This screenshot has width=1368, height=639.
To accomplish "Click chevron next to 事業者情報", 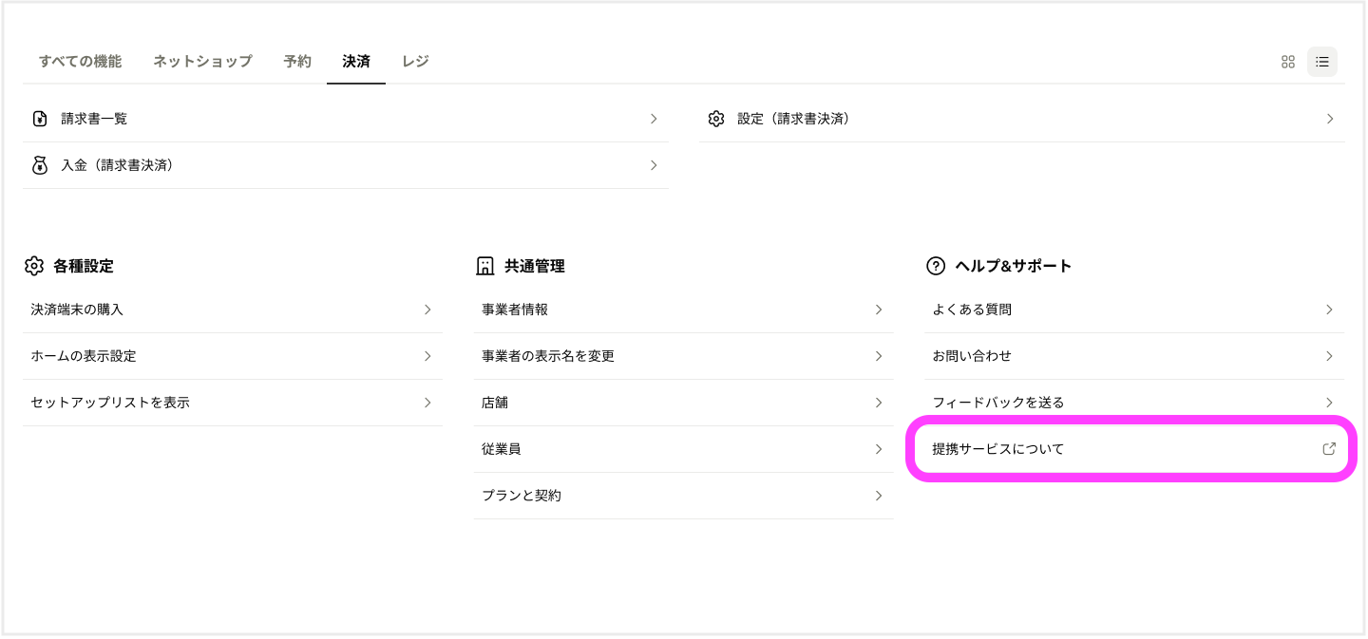I will click(x=879, y=310).
